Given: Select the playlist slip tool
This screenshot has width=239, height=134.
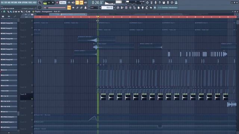Looking at the screenshot, I should click(19, 12).
